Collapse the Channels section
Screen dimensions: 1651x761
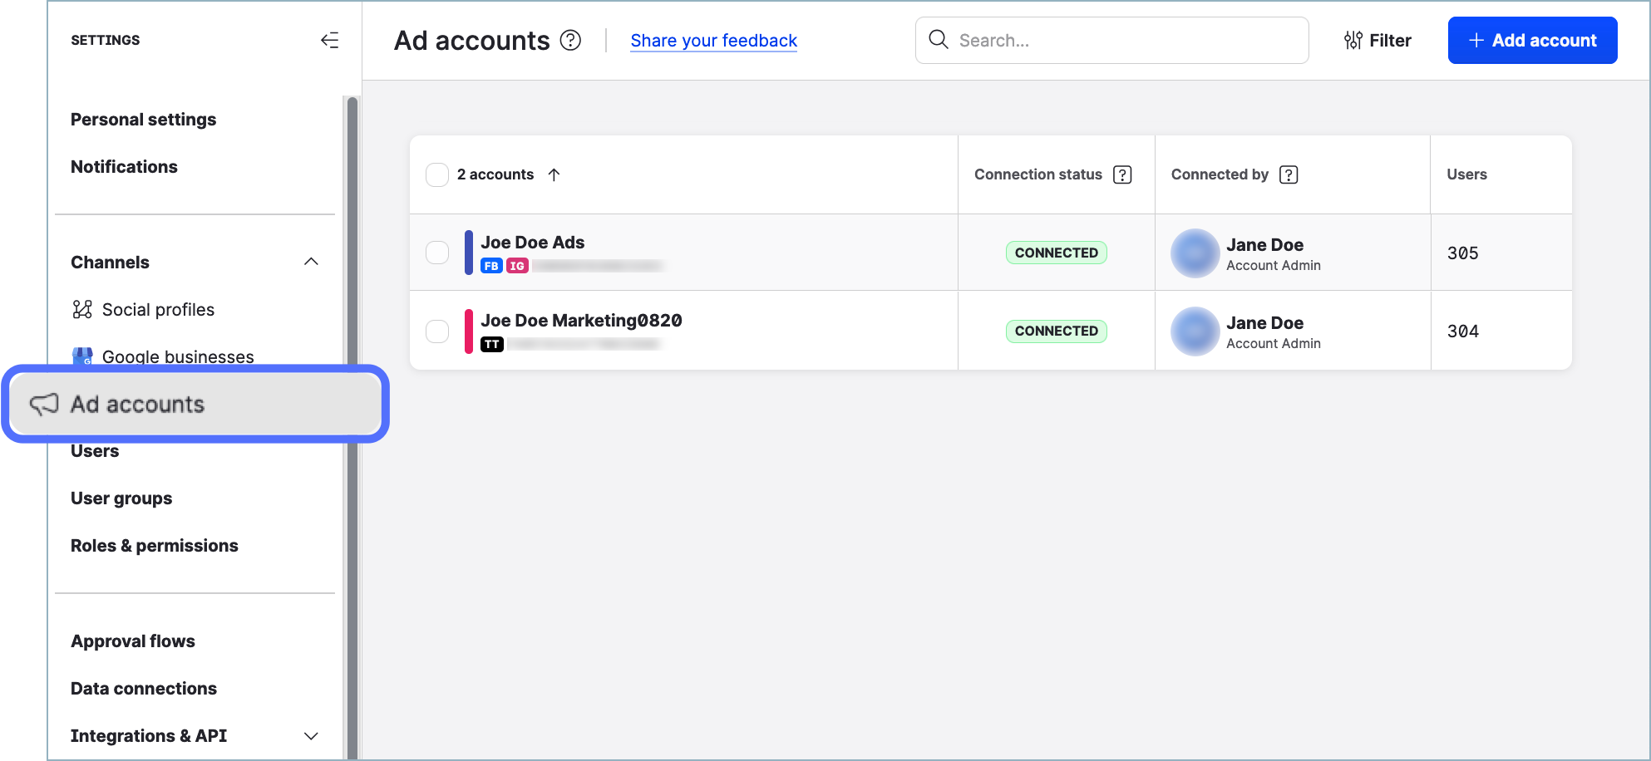[311, 261]
